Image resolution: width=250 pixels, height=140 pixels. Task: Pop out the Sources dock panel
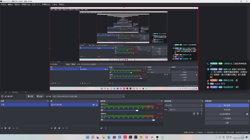tap(97, 101)
